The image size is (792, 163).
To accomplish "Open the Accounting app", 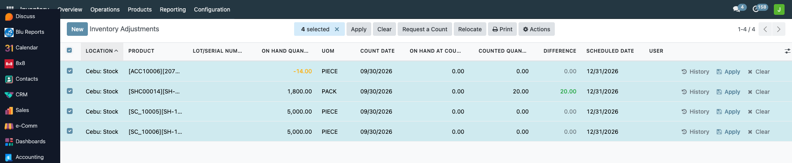I will (25, 157).
